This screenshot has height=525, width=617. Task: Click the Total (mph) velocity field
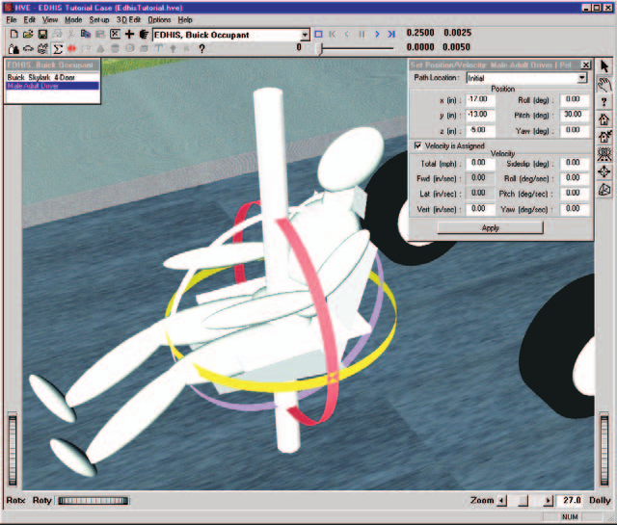click(x=480, y=163)
